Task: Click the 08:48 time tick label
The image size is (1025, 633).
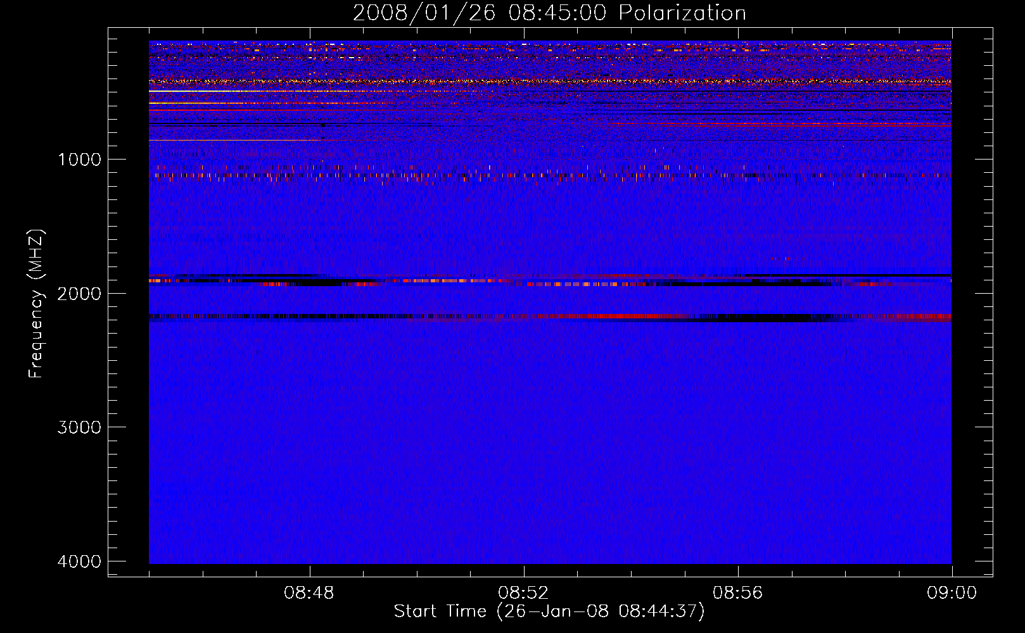Action: tap(309, 593)
